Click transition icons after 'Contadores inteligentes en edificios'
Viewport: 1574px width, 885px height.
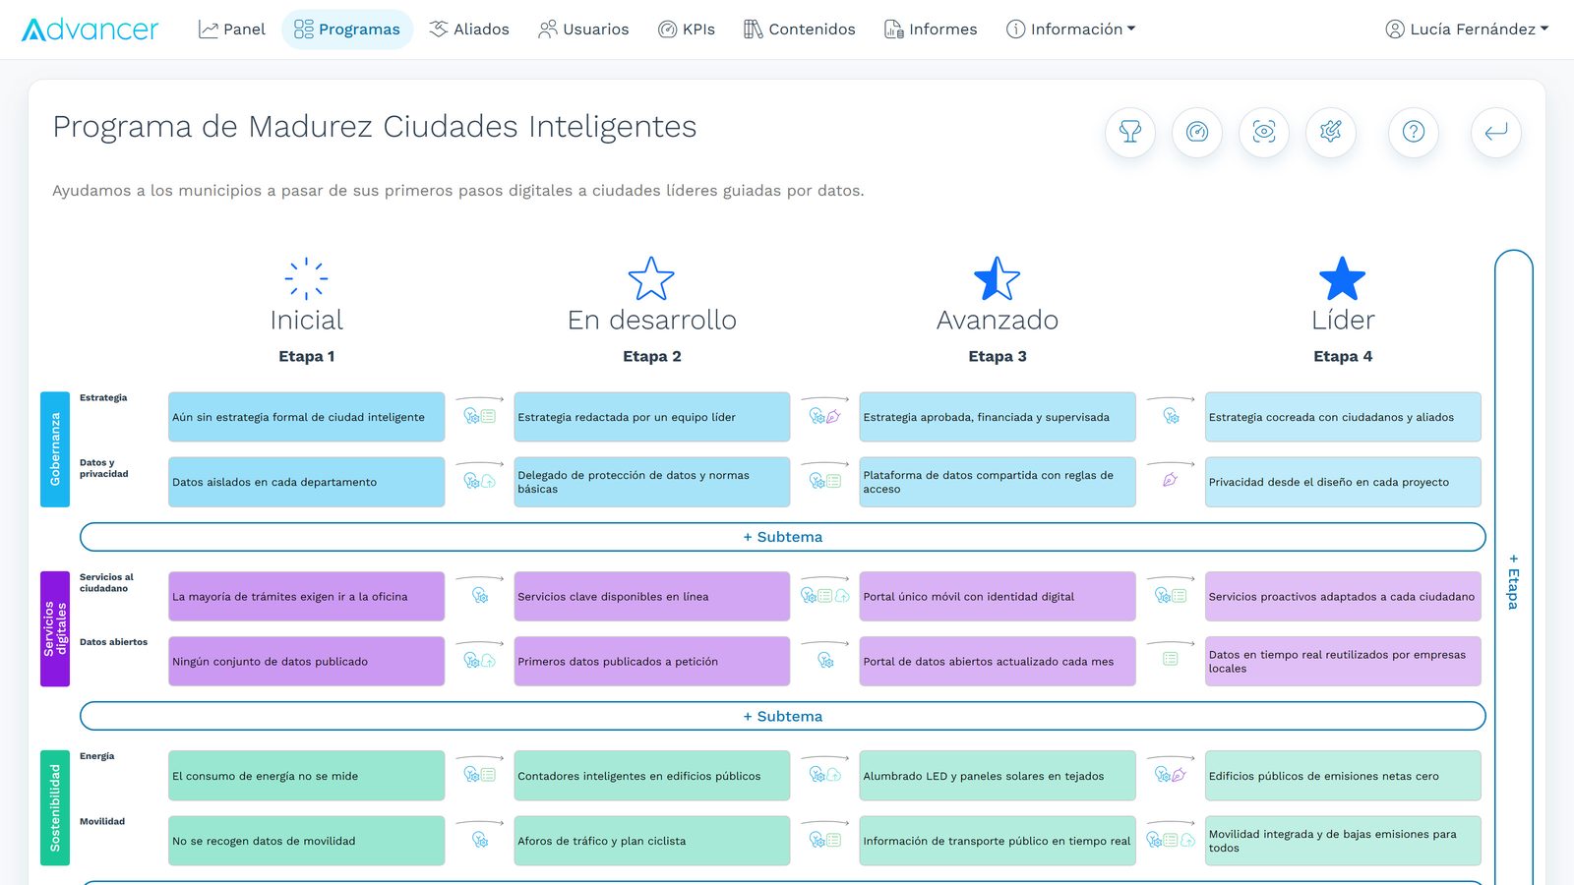point(824,775)
